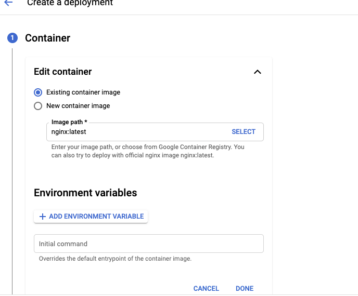
Task: Click the Container step heading
Action: [x=48, y=38]
